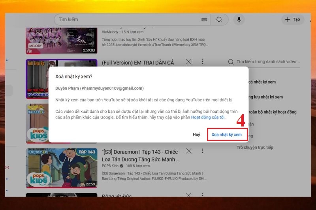Viewport: 316px width, 210px height.
Task: Open more options for EM TRAI DẪN CẢ video
Action: click(203, 62)
